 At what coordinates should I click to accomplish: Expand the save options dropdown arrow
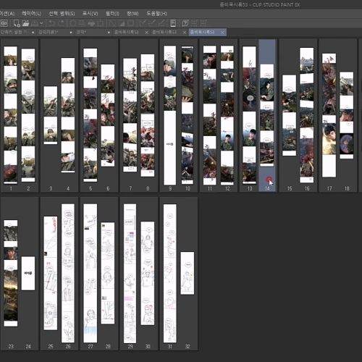[x=41, y=23]
